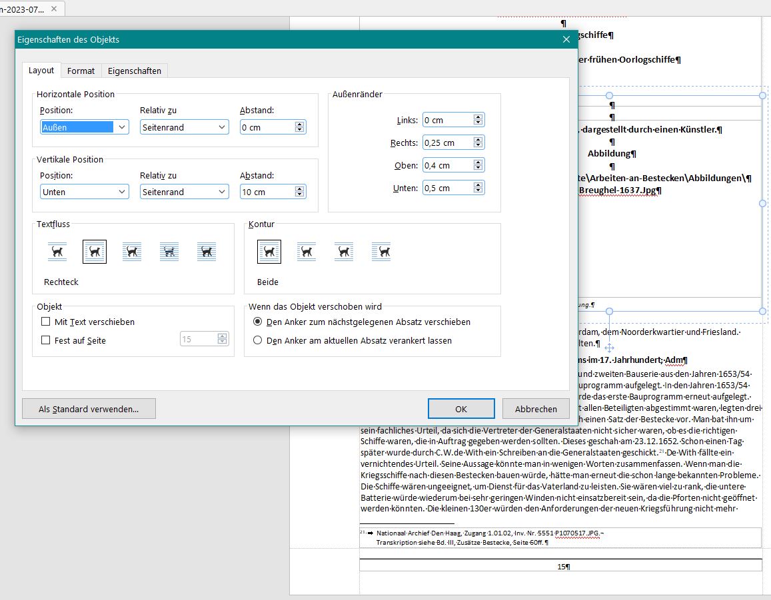Select the top-and-bottom text flow icon

(57, 252)
